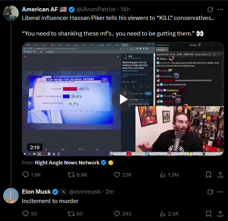Bookmark Elon Musk's reply
The height and width of the screenshot is (221, 228).
(x=208, y=214)
